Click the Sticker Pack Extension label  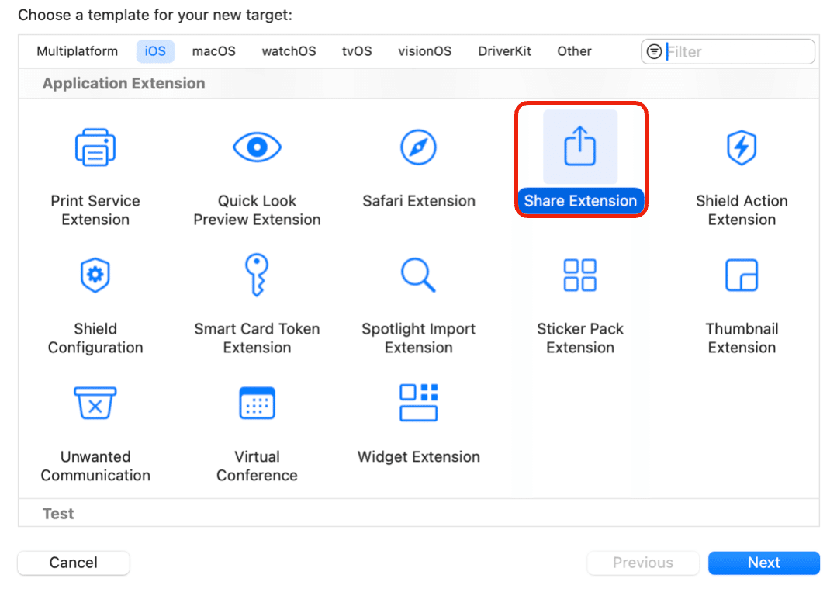point(580,338)
